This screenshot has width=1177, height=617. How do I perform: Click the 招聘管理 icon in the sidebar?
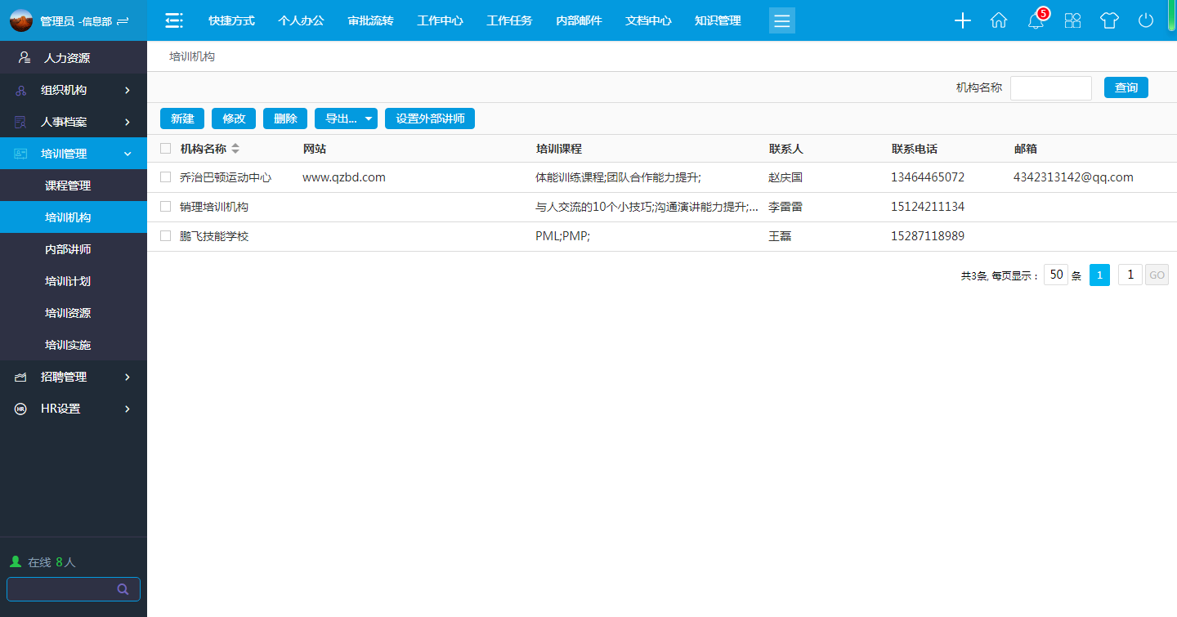click(21, 377)
